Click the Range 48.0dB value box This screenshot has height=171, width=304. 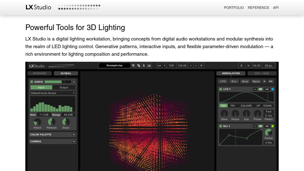click(68, 115)
